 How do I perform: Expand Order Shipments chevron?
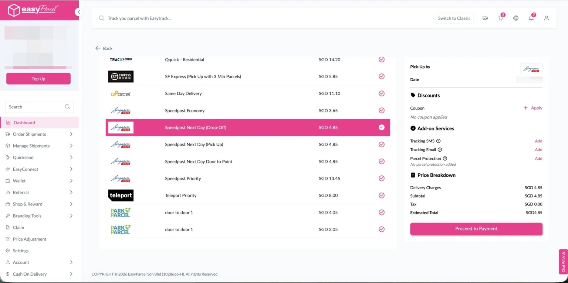point(71,134)
